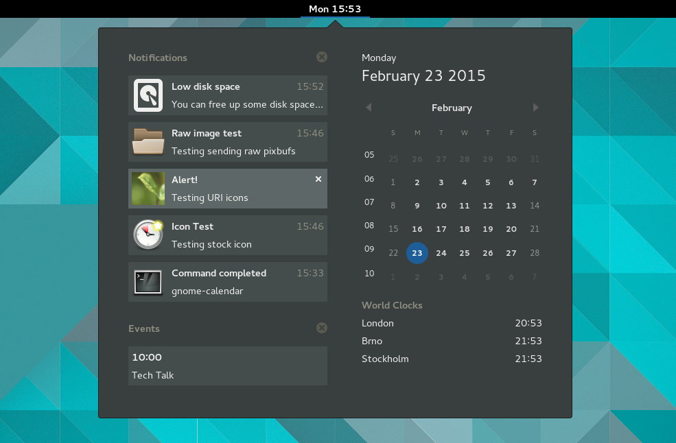The width and height of the screenshot is (676, 443).
Task: Open the green Alert notification thumbnail
Action: tap(148, 189)
